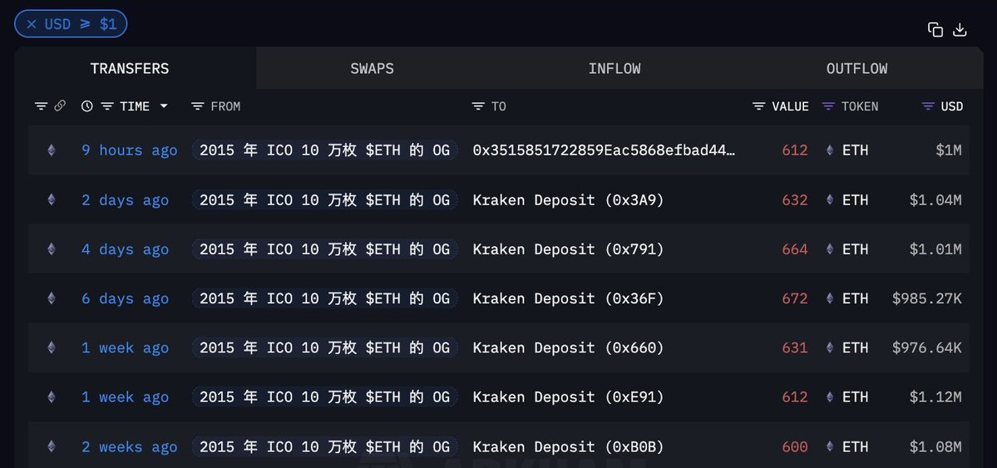Screen dimensions: 997x468
Task: Open the filter icon beside FROM
Action: (197, 106)
